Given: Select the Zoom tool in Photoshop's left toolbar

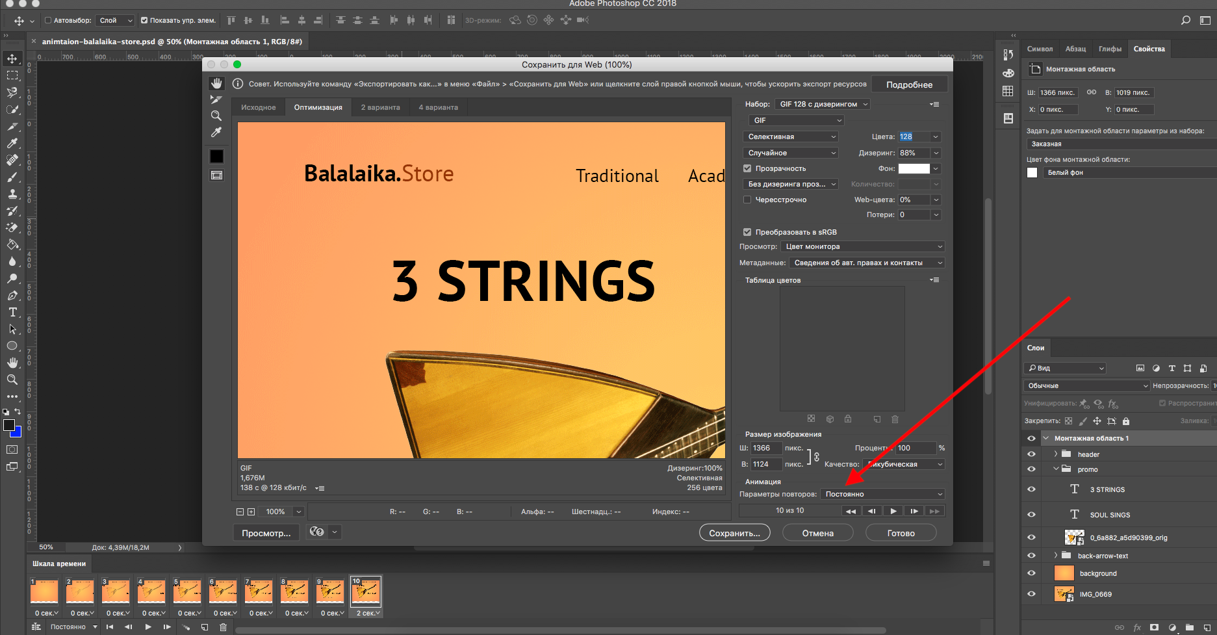Looking at the screenshot, I should click(x=12, y=380).
